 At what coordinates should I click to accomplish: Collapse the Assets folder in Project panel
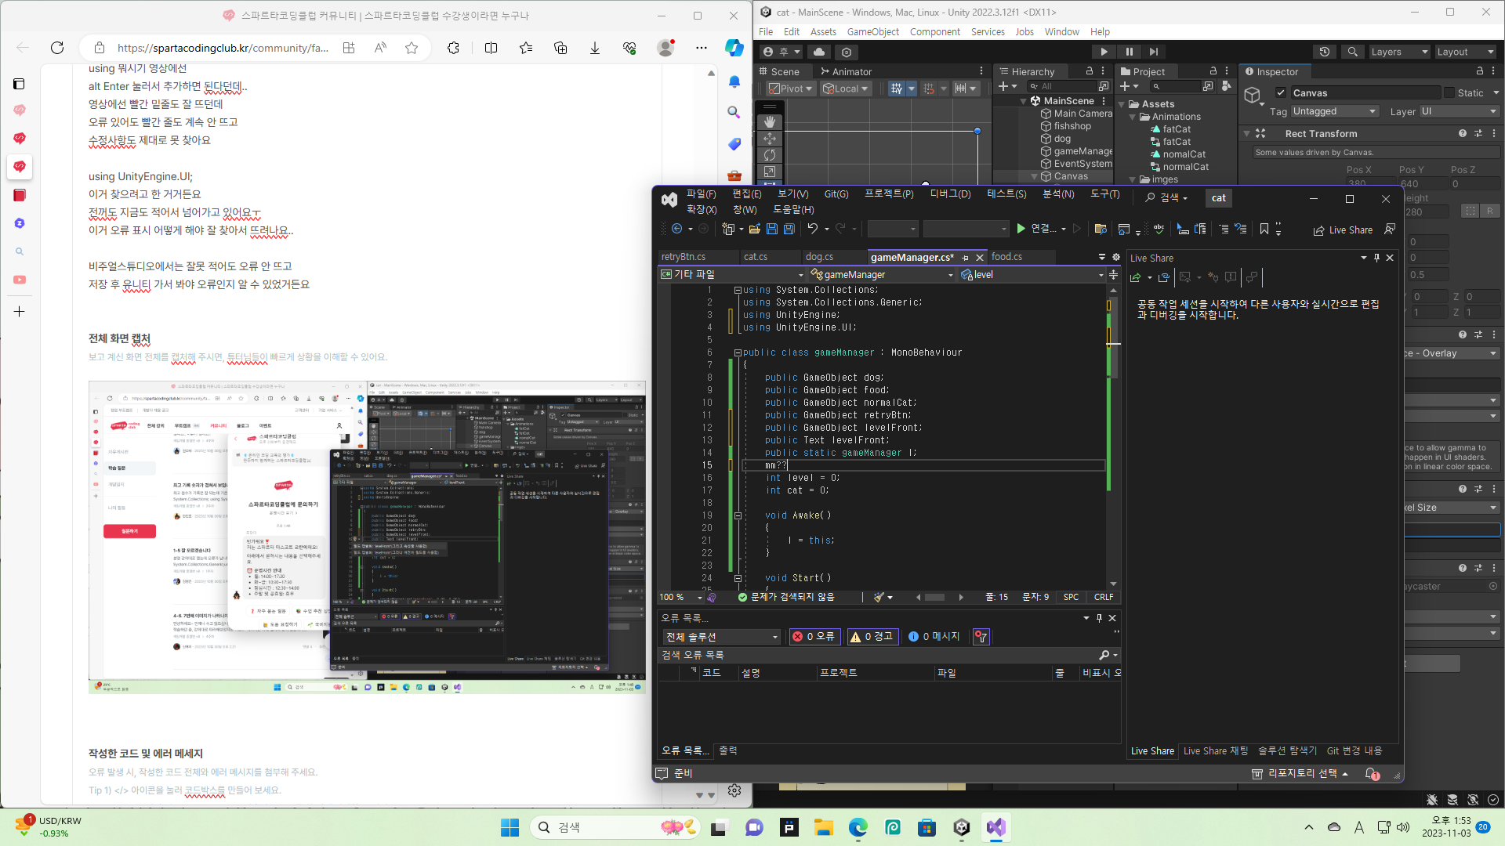1122,104
